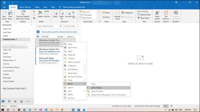Viewport: 200px width, 112px height.
Task: Open the Conversation History folder
Action: [11, 67]
